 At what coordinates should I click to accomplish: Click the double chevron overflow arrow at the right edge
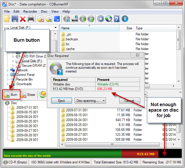click(180, 92)
